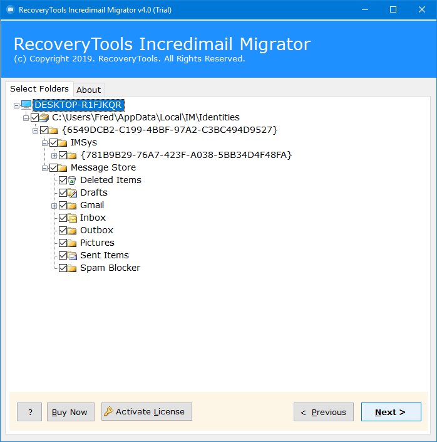
Task: Click the folder icon of {6549DCB2-C199-4BBF-97A2-C3BC494D9527}
Action: point(53,130)
